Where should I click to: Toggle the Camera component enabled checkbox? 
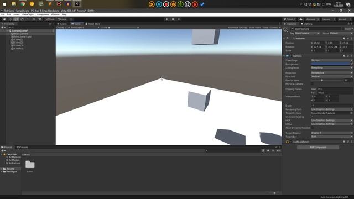(x=291, y=56)
